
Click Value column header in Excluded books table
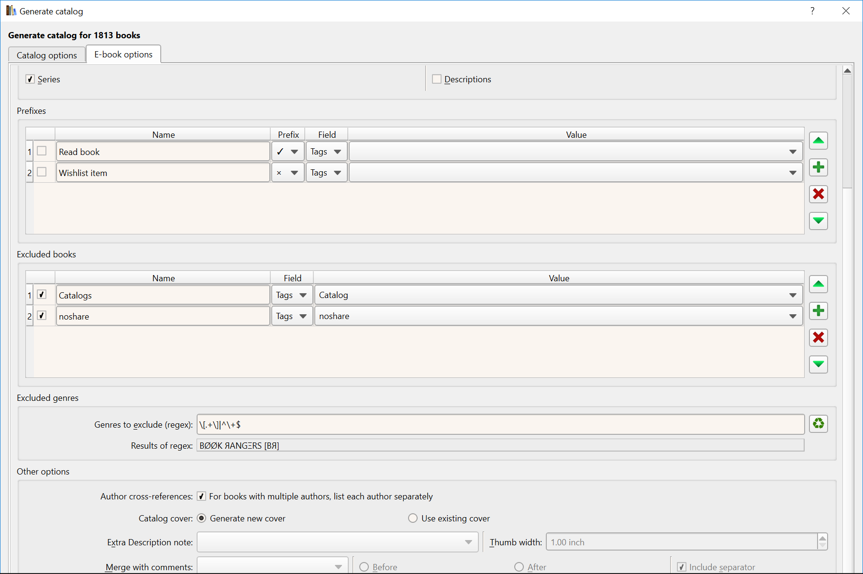click(x=559, y=278)
